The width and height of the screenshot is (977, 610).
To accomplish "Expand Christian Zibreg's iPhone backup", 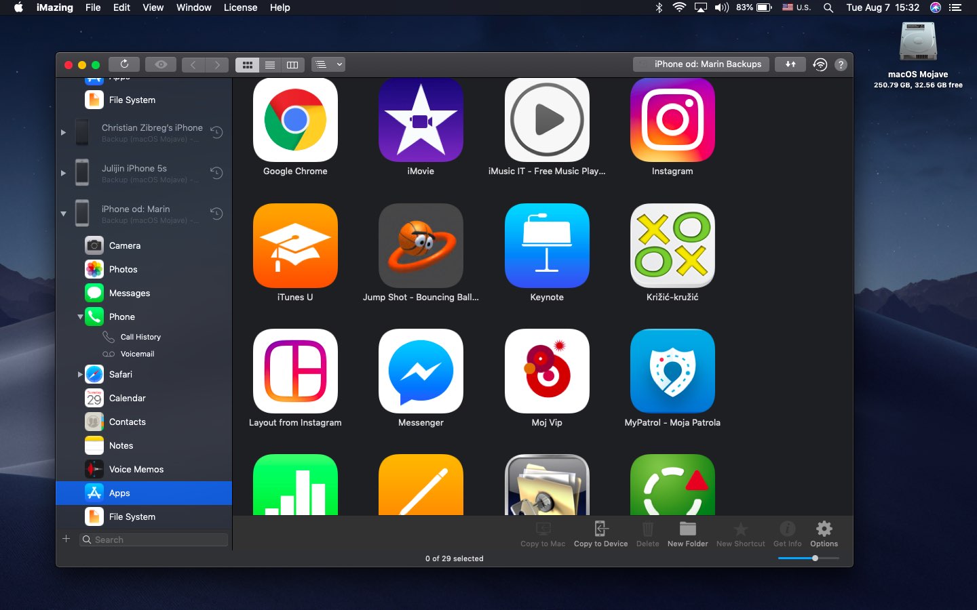I will 63,132.
